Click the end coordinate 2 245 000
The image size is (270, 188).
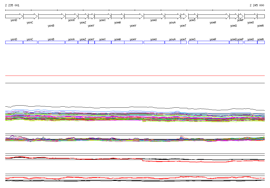click(x=257, y=5)
